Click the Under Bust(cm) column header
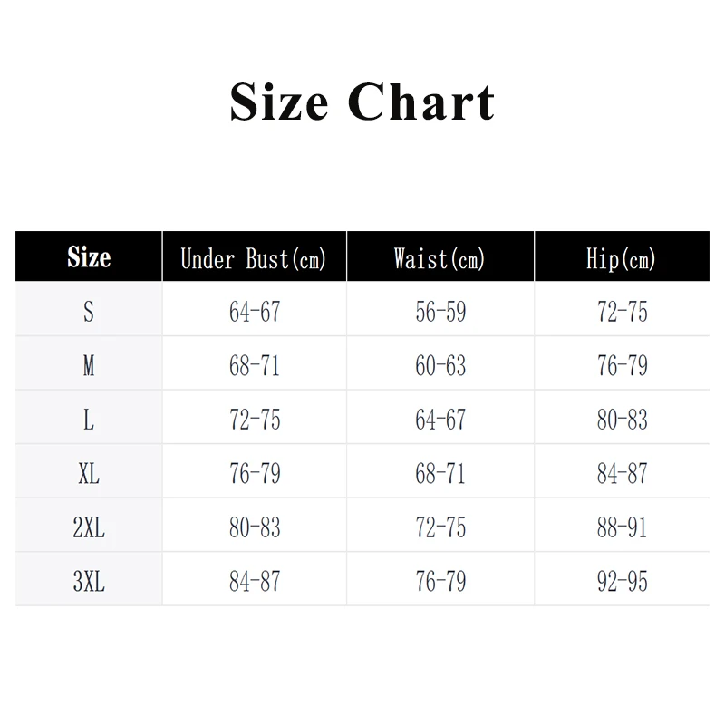Image resolution: width=725 pixels, height=725 pixels. point(253,259)
